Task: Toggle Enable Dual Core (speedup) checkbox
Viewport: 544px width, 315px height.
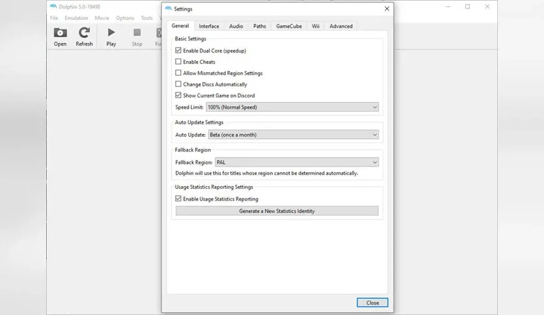Action: point(178,50)
